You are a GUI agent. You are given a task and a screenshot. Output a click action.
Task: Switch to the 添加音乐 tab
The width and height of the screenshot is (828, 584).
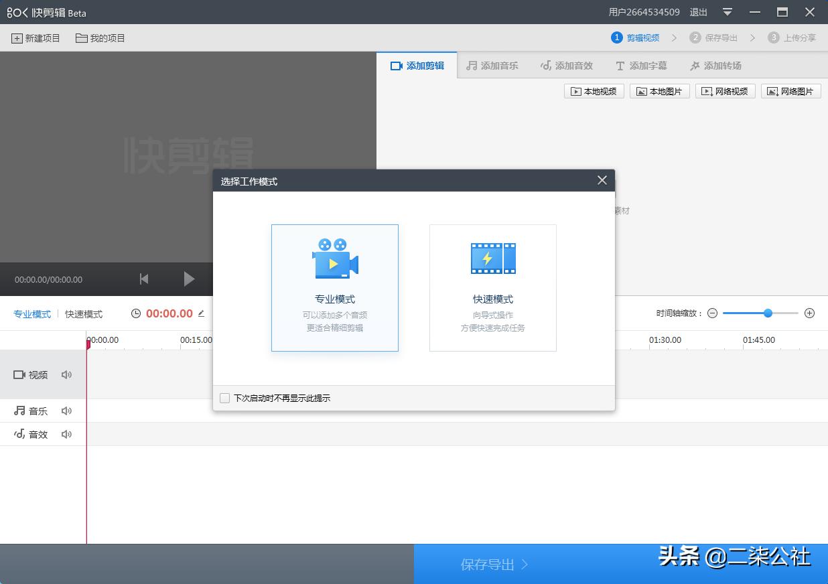(492, 66)
